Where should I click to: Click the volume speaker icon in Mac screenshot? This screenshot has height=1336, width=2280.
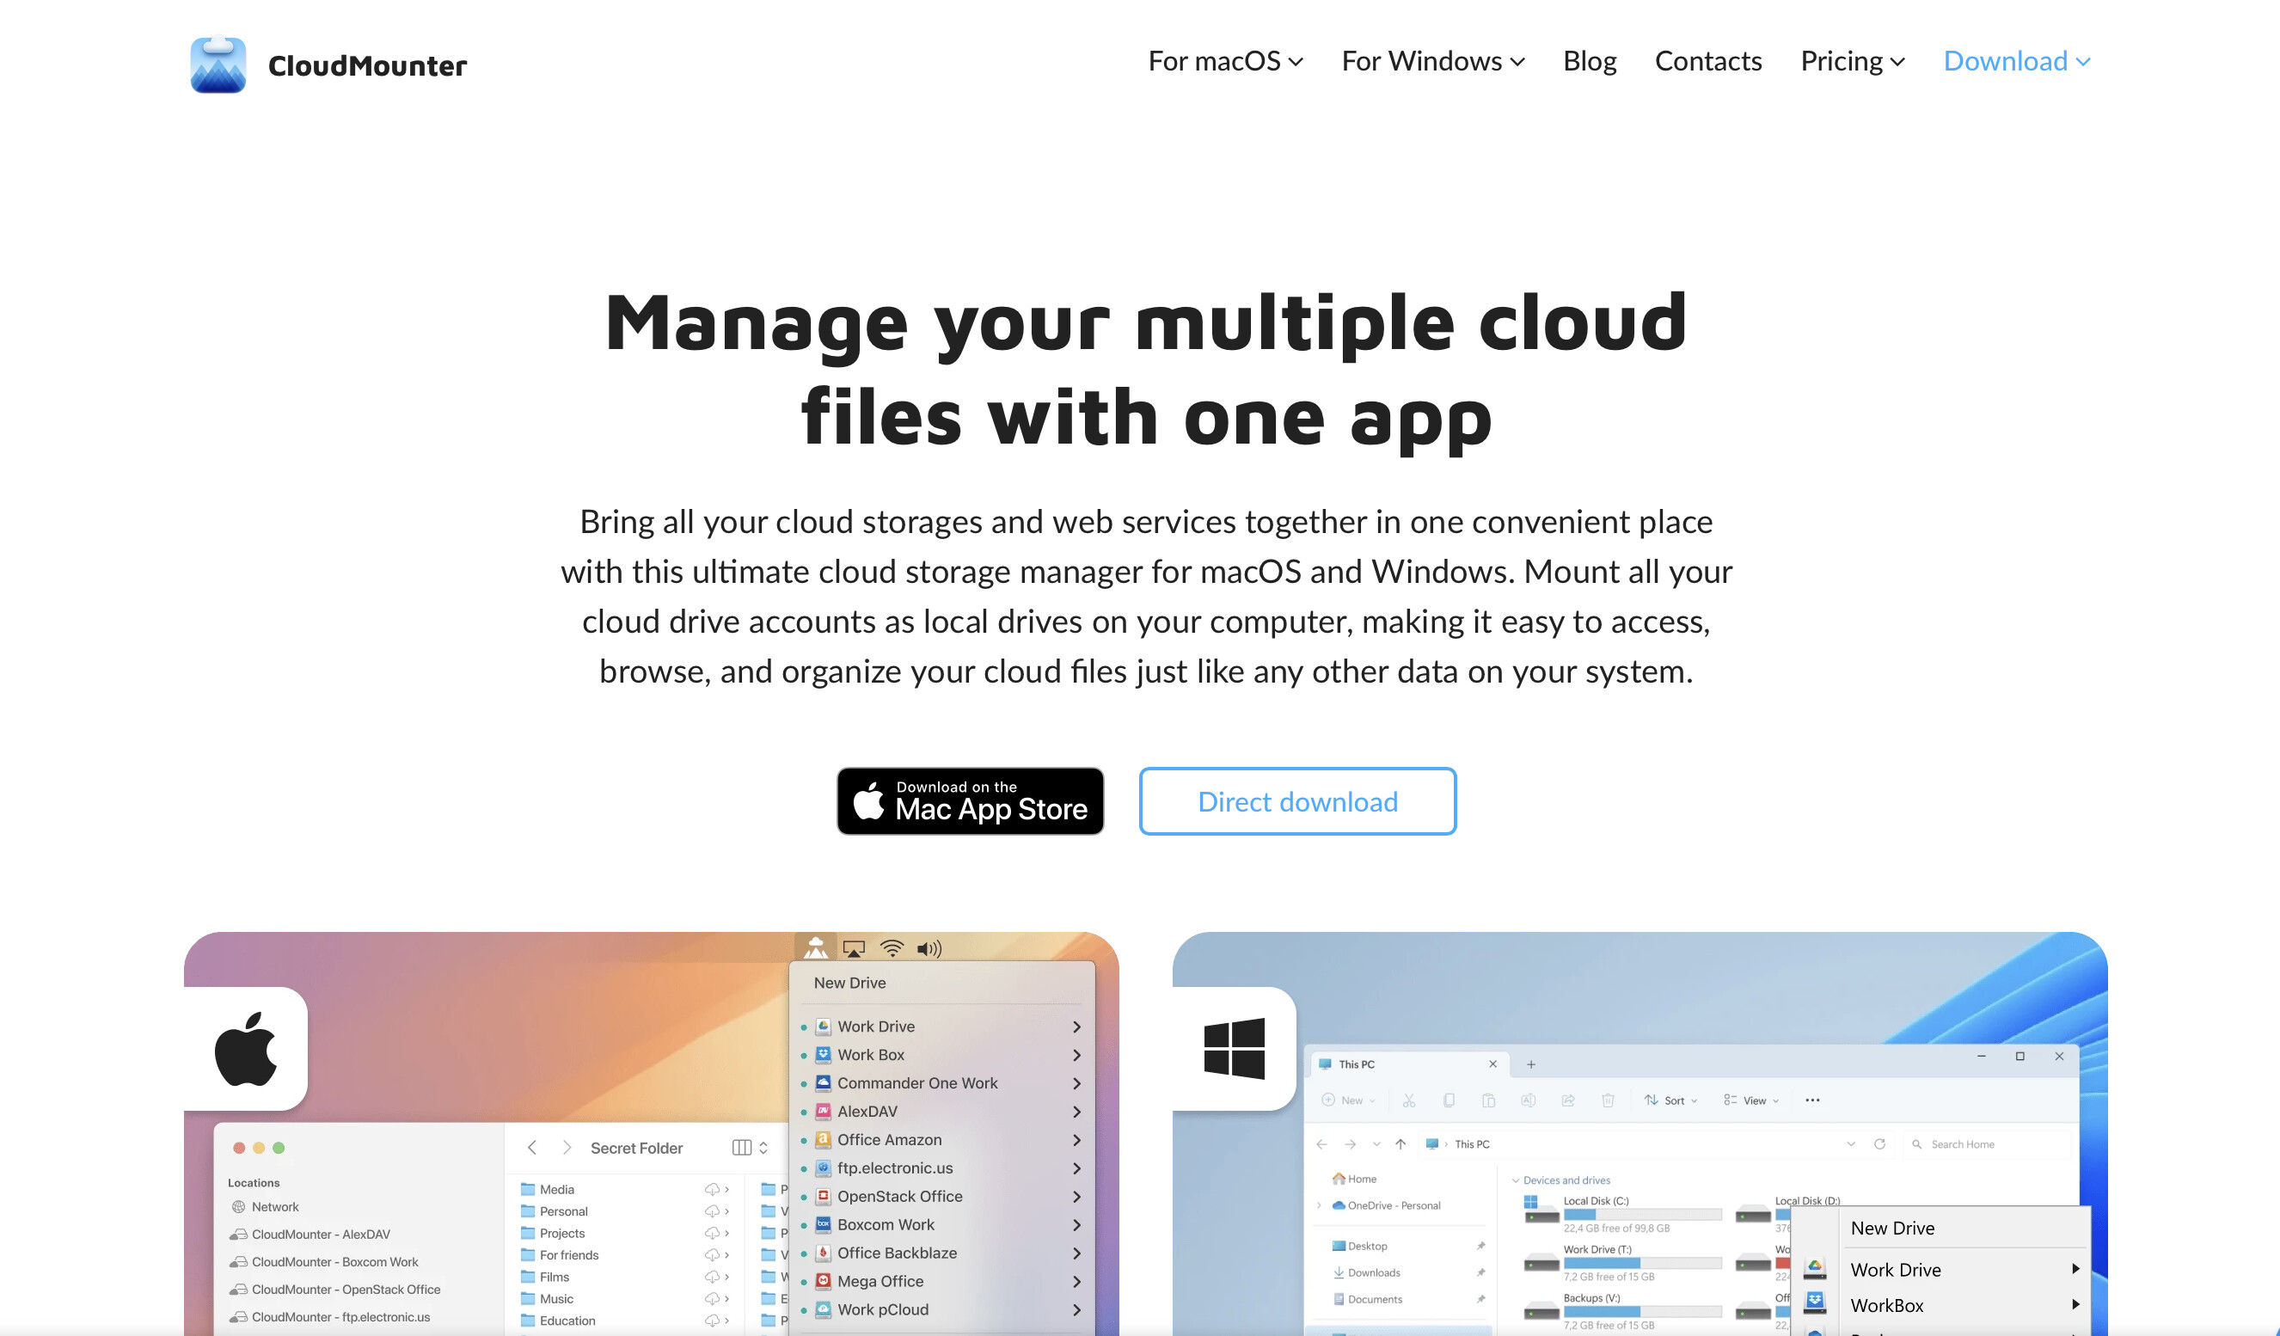[x=929, y=948]
